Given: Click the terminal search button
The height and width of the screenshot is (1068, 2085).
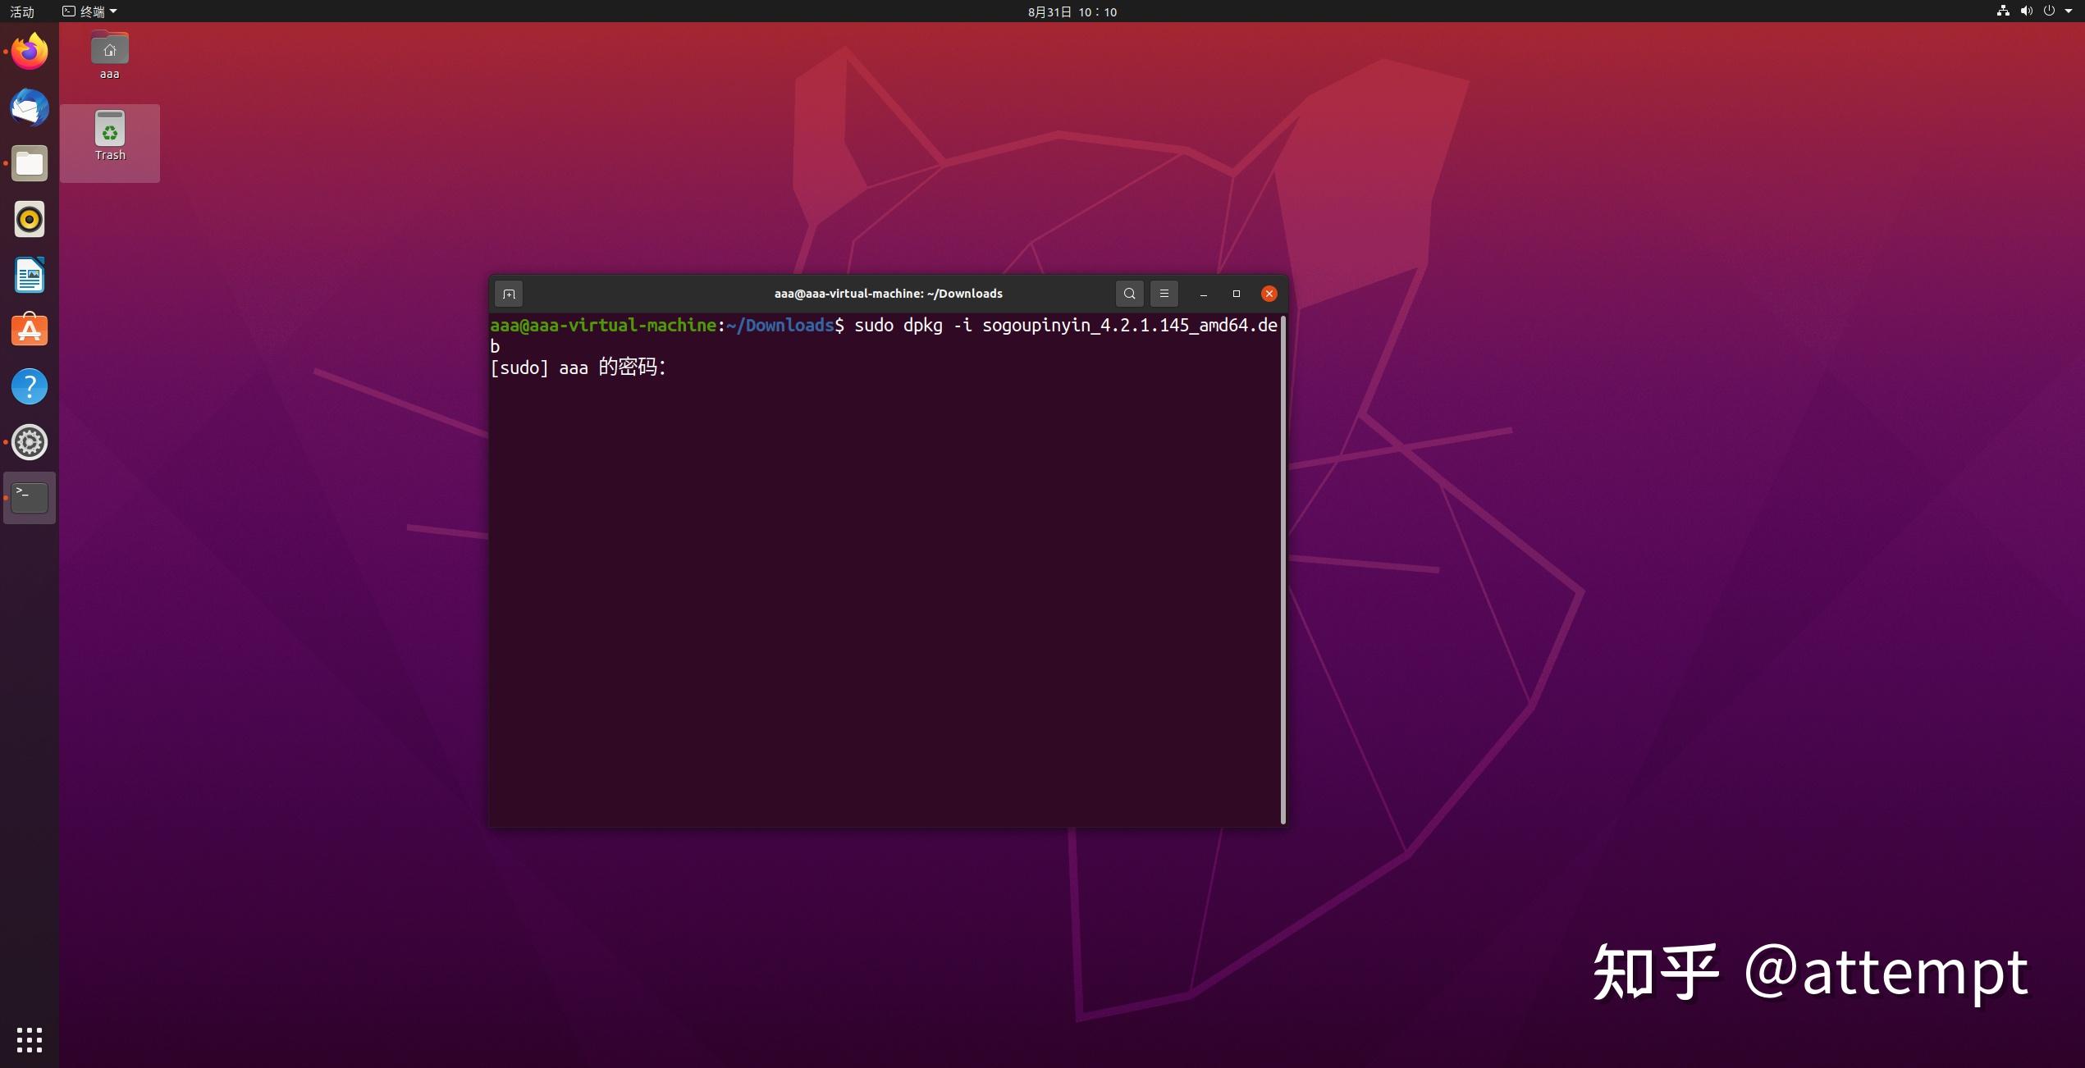Looking at the screenshot, I should click(x=1129, y=294).
